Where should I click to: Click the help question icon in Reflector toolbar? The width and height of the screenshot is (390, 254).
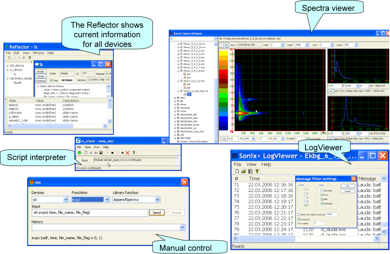(x=30, y=58)
